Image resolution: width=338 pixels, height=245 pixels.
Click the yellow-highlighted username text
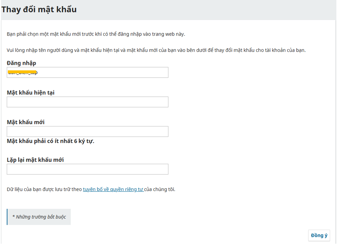pyautogui.click(x=22, y=72)
